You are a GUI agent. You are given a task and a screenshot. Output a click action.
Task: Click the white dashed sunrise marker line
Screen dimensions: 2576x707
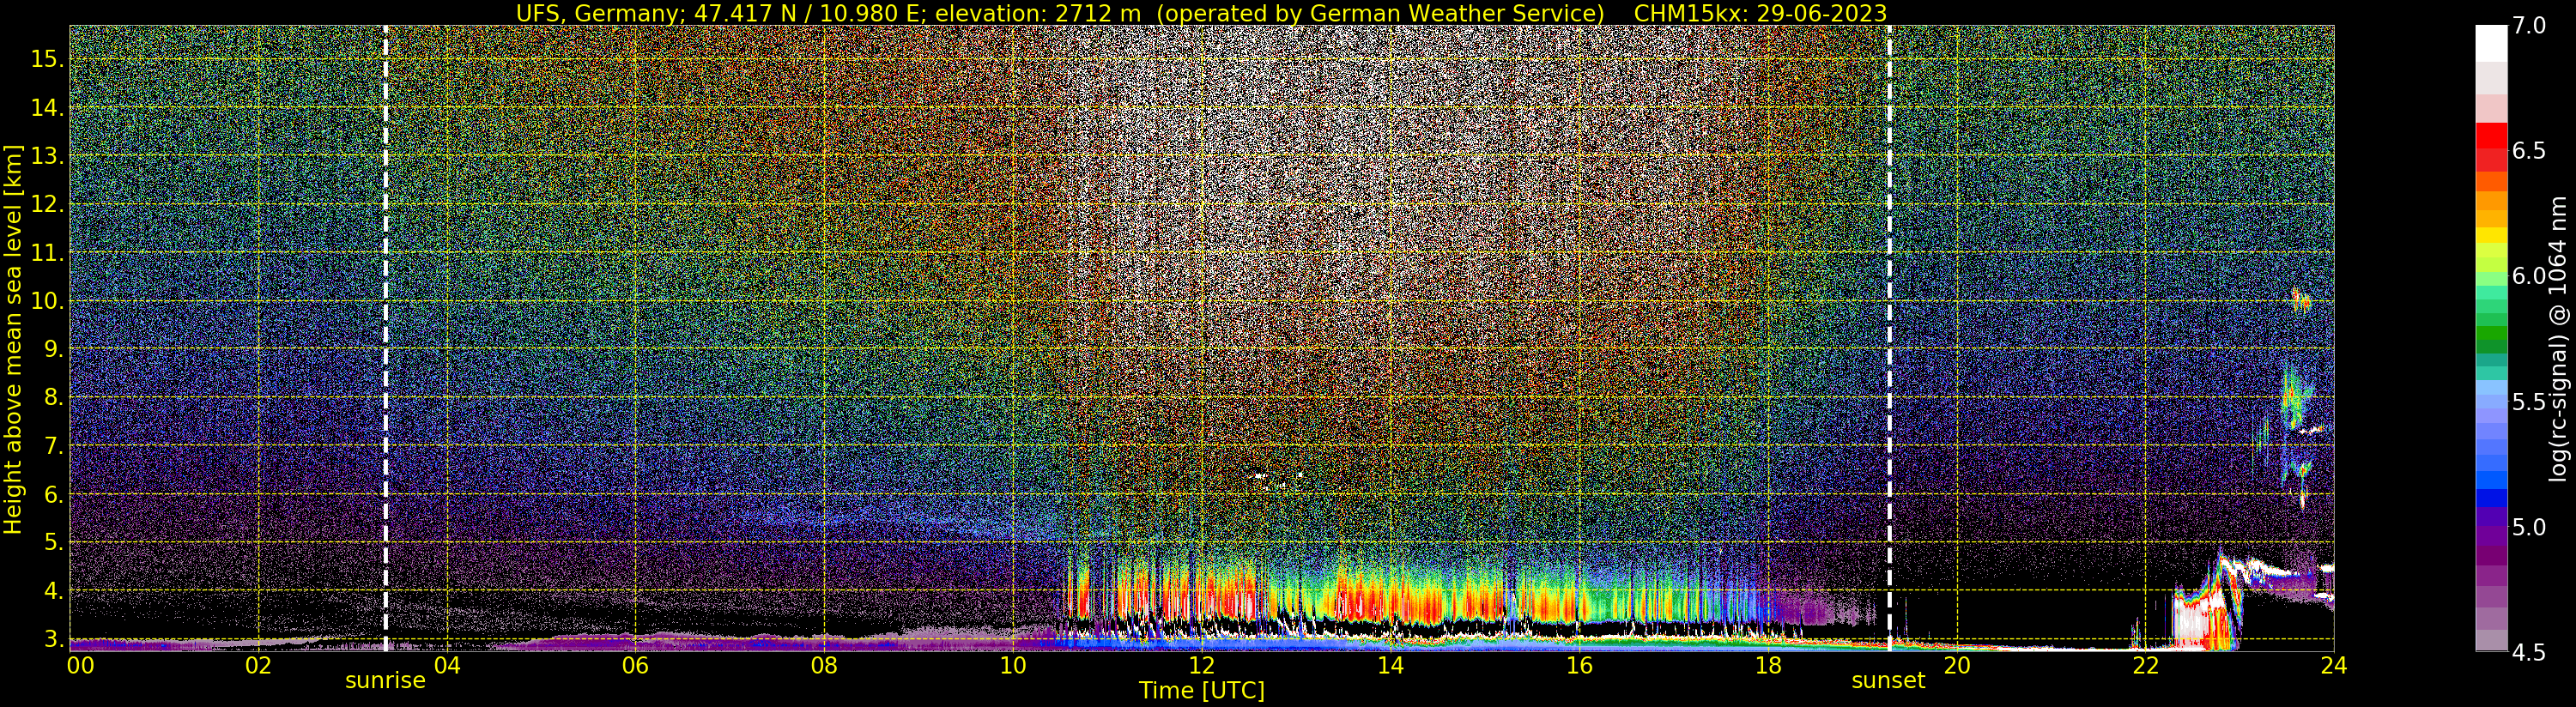(x=385, y=338)
